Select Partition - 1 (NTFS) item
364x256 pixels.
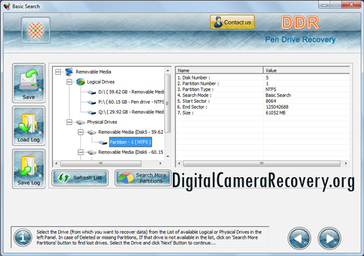click(130, 142)
